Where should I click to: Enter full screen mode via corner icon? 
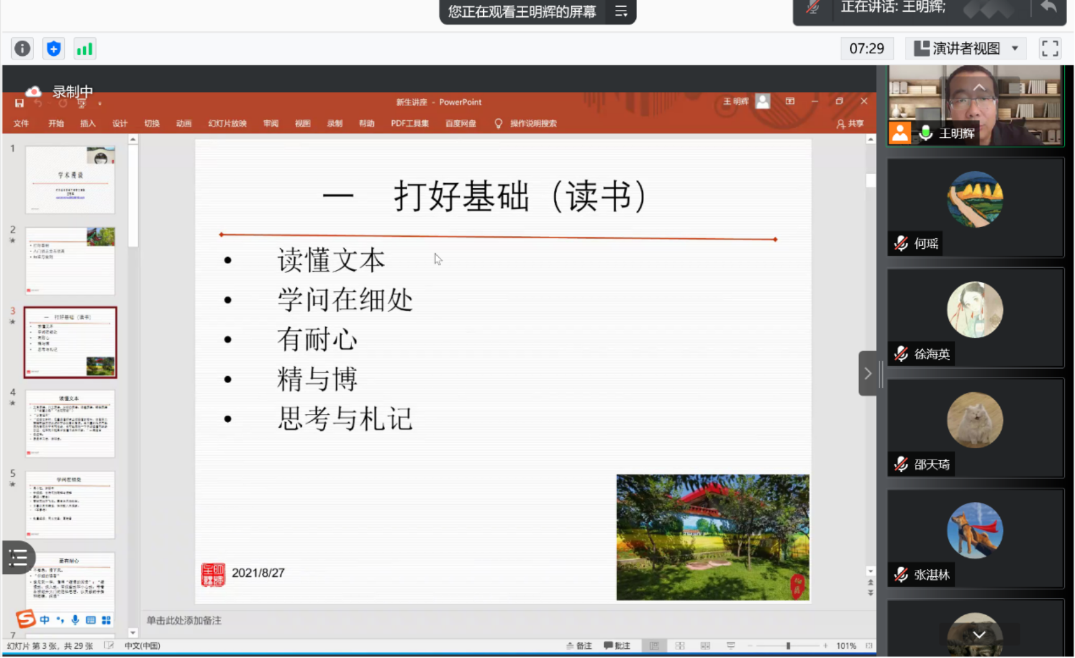(1050, 48)
